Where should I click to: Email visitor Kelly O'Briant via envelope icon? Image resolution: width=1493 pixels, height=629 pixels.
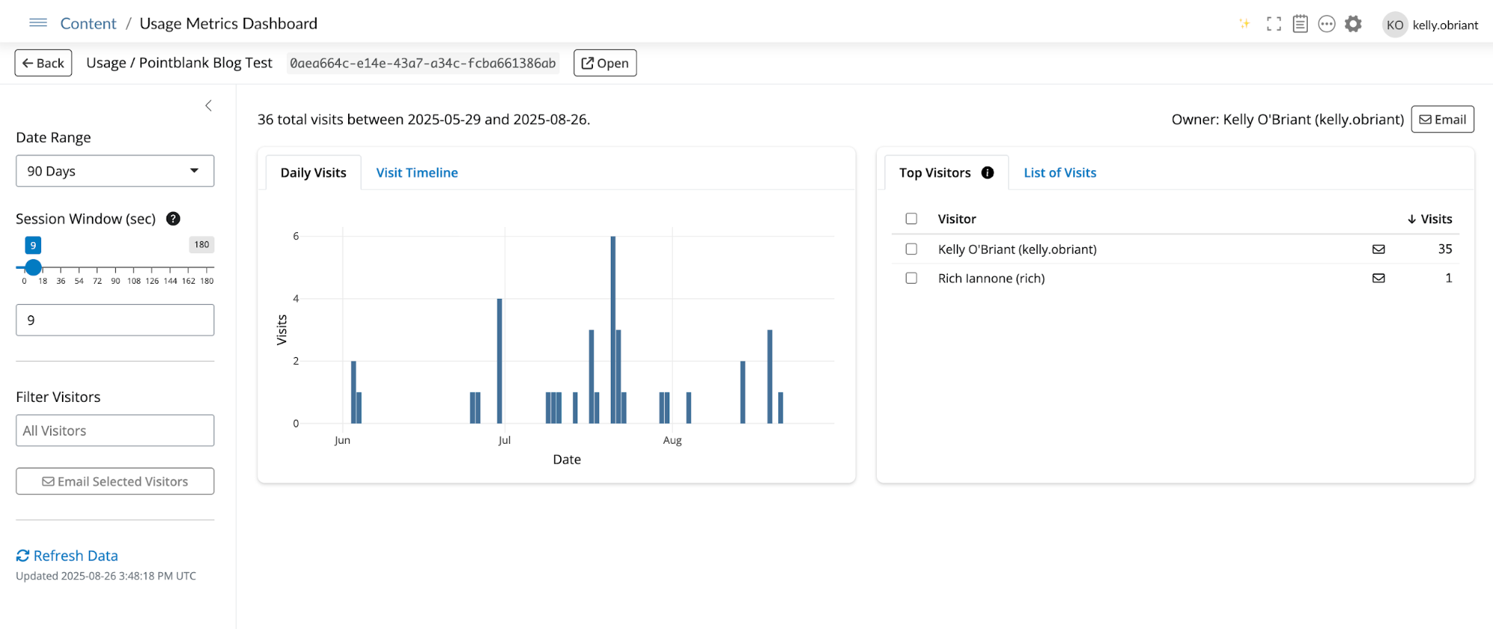[1379, 250]
